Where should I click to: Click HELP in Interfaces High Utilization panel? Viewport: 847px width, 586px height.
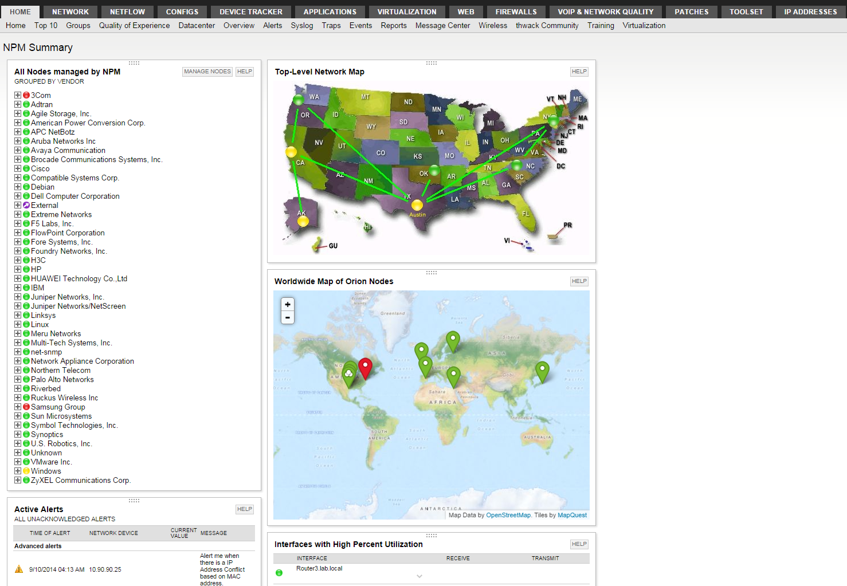579,544
